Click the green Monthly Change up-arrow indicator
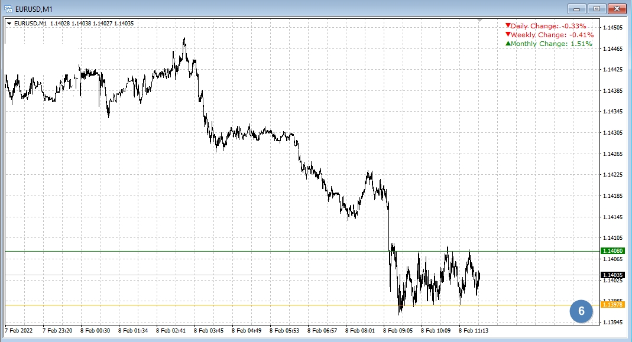The width and height of the screenshot is (632, 342). tap(507, 43)
